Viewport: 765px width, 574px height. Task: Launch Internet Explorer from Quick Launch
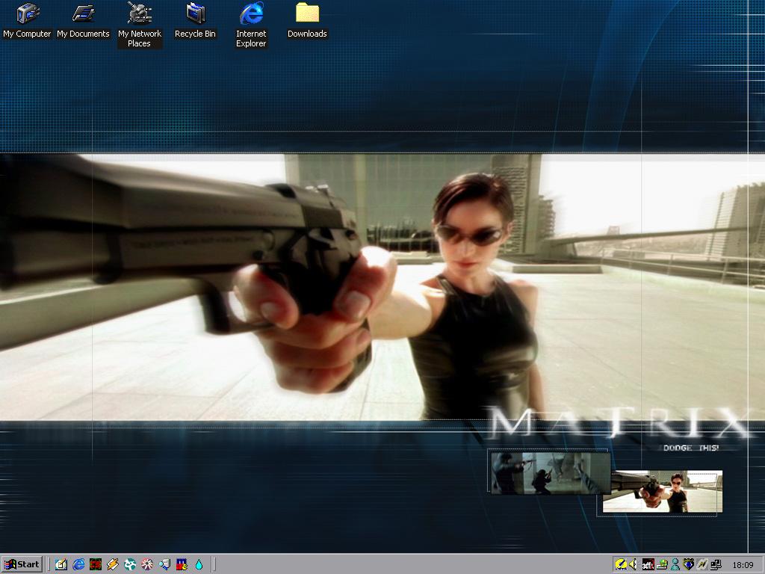78,564
